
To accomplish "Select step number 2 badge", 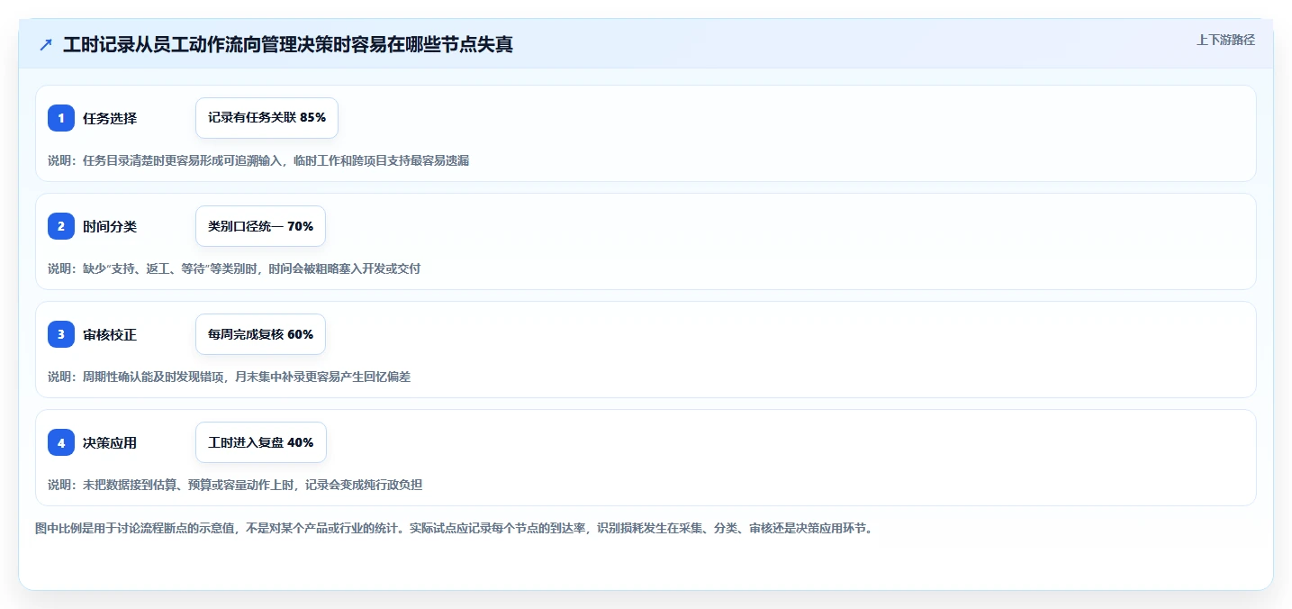I will click(61, 226).
